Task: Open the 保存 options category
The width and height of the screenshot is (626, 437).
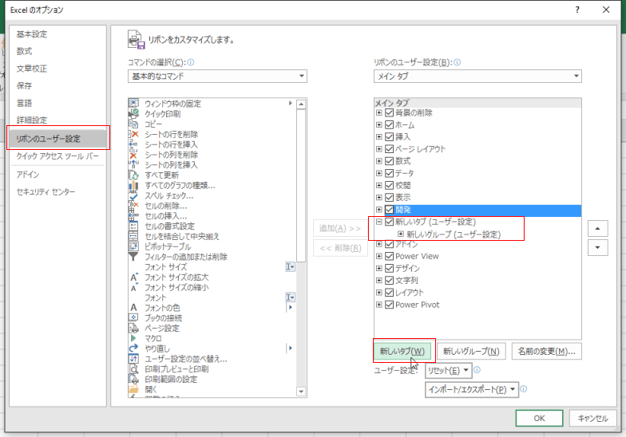Action: [24, 86]
